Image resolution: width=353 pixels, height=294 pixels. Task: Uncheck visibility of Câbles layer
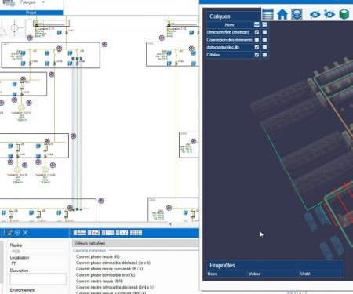point(257,55)
